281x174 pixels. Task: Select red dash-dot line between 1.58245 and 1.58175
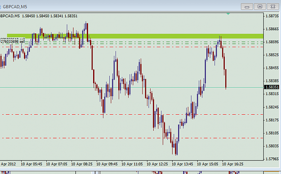tap(133, 114)
